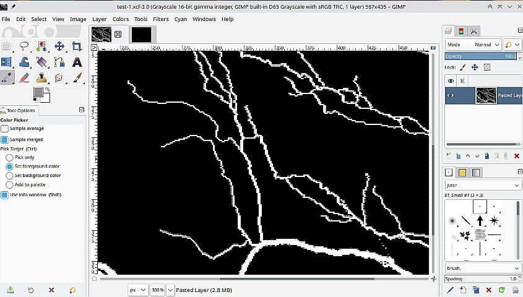Switch to the Channels tab

coord(461,32)
